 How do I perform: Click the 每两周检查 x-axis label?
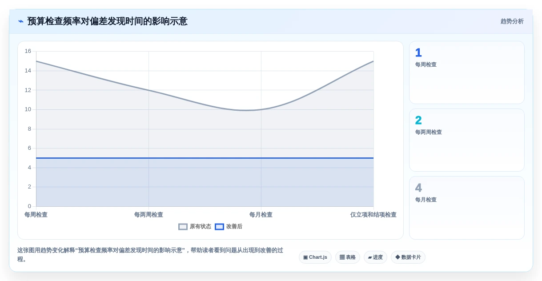pyautogui.click(x=149, y=214)
